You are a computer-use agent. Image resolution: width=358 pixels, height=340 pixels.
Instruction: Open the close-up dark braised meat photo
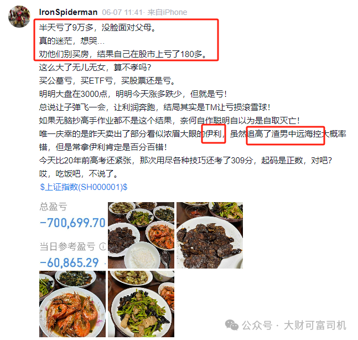coord(210,235)
